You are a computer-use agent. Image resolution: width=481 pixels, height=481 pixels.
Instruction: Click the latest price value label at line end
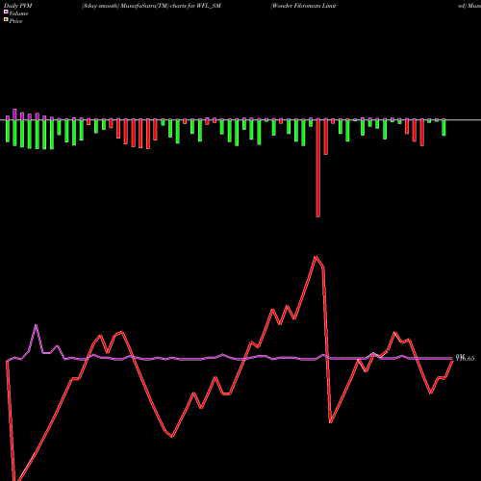click(465, 358)
